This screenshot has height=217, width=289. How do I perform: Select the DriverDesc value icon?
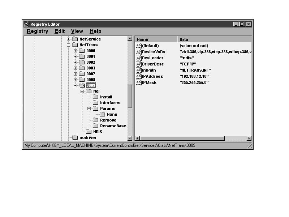point(139,64)
